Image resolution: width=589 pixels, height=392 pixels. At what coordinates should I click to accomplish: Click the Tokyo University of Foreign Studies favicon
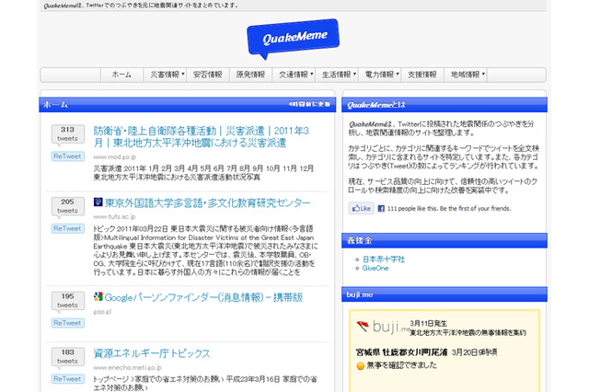(98, 202)
